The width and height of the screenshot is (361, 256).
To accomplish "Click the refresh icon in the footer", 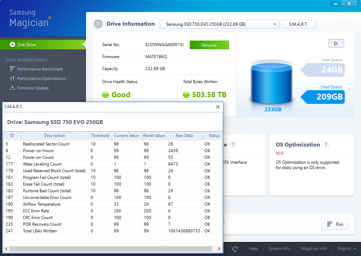I will 235,249.
